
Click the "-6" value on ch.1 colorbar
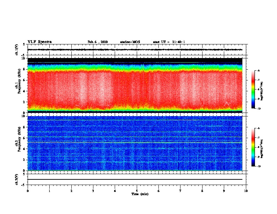(258, 70)
